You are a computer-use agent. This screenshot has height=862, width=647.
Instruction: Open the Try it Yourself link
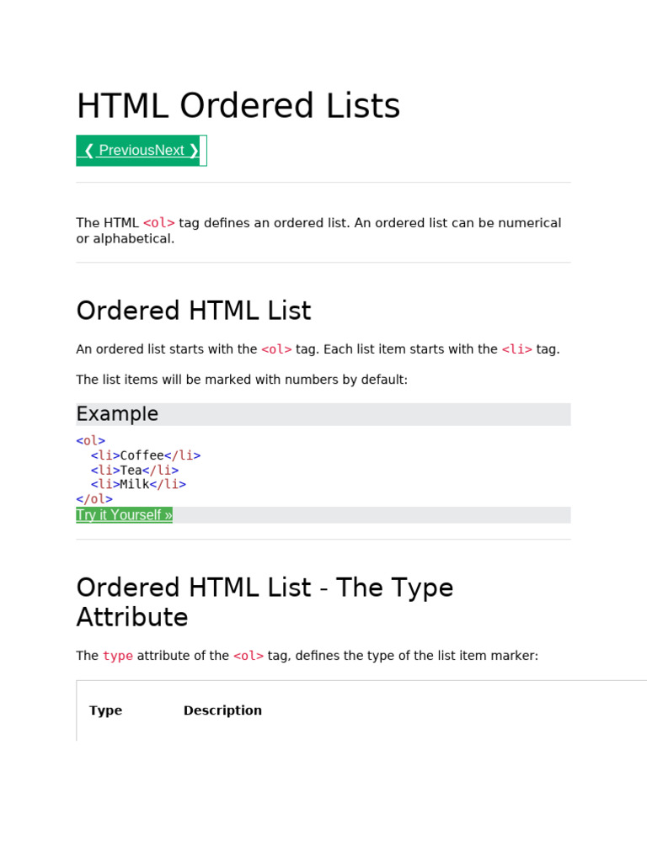tap(124, 515)
